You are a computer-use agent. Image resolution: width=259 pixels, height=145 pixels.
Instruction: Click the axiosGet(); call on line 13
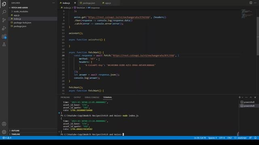point(76,33)
